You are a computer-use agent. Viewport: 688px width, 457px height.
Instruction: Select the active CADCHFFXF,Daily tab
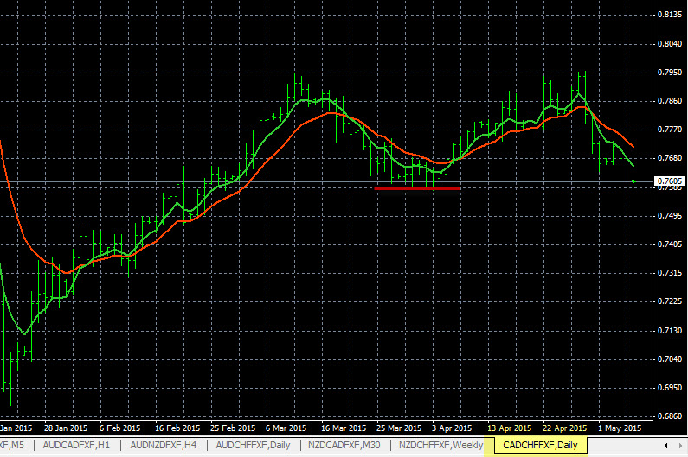[x=540, y=445]
